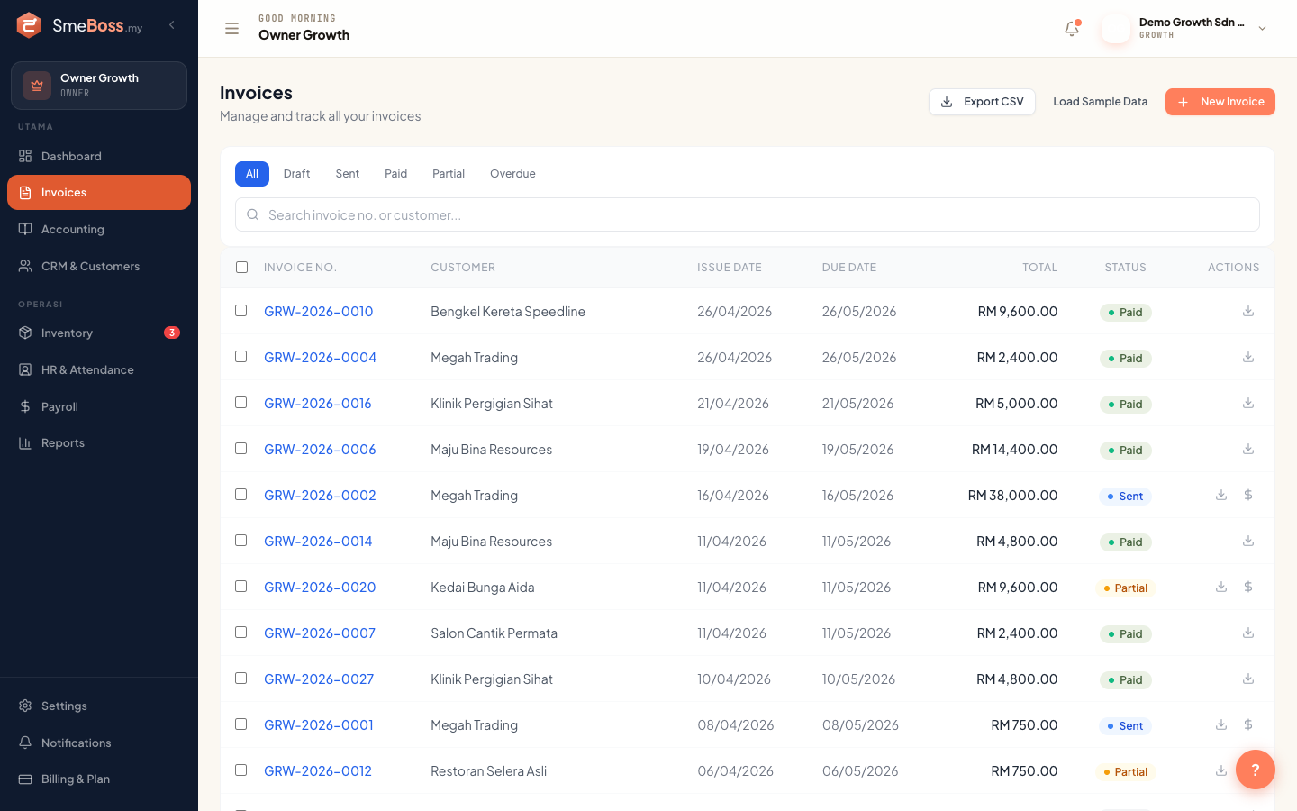Download invoice GRW-2026-0027

1248,679
